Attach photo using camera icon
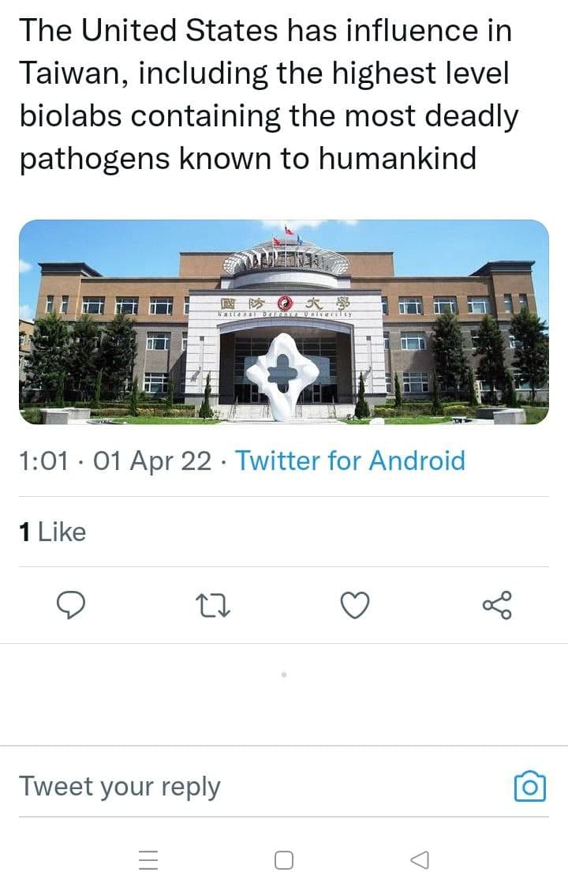 (x=530, y=787)
